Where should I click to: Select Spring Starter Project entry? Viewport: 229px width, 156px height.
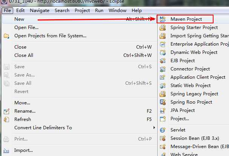194,28
